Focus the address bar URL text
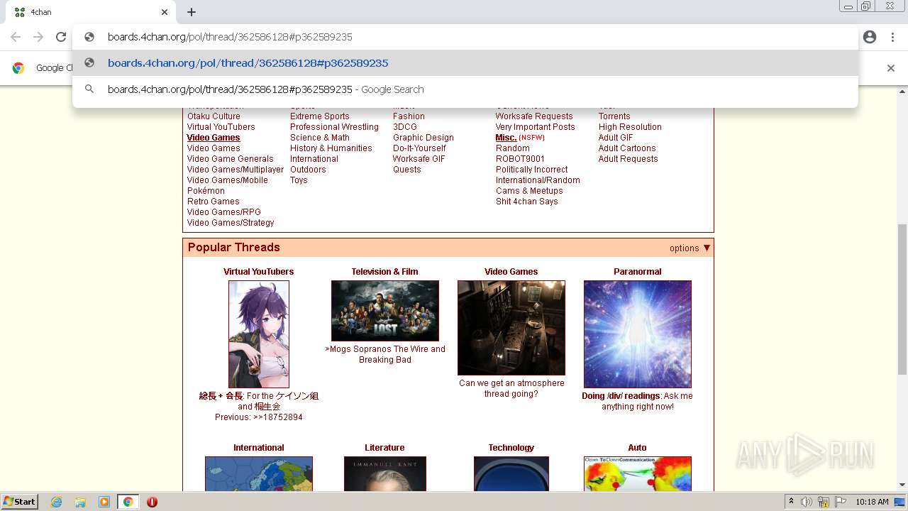The width and height of the screenshot is (908, 511). click(x=230, y=37)
